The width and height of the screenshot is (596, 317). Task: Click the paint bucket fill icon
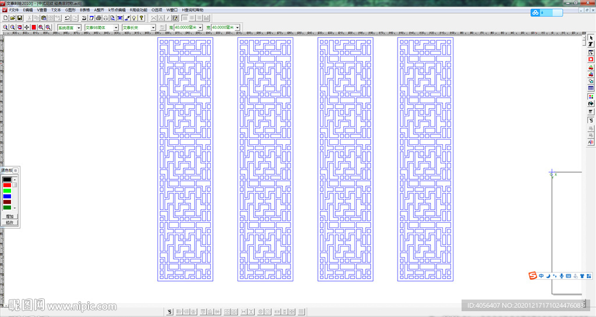tap(591, 104)
